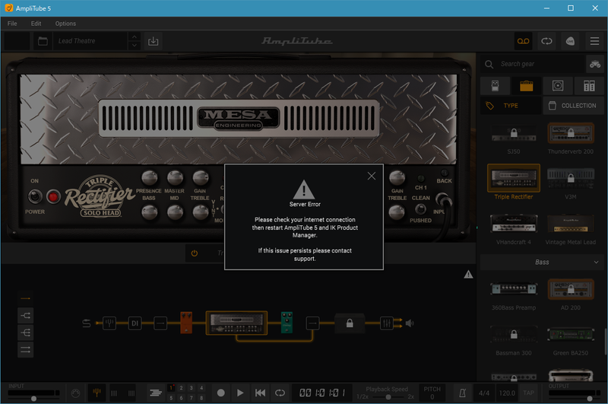The image size is (608, 404).
Task: Step to next preset down arrow
Action: pos(135,46)
